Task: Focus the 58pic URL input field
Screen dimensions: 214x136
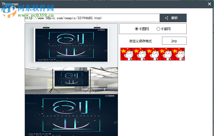Action: pyautogui.click(x=92, y=18)
